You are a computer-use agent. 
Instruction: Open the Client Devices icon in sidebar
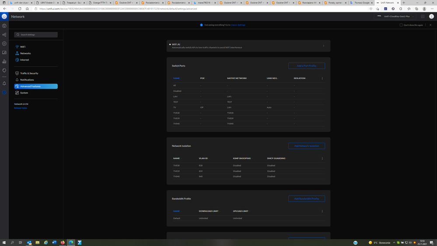(4, 53)
